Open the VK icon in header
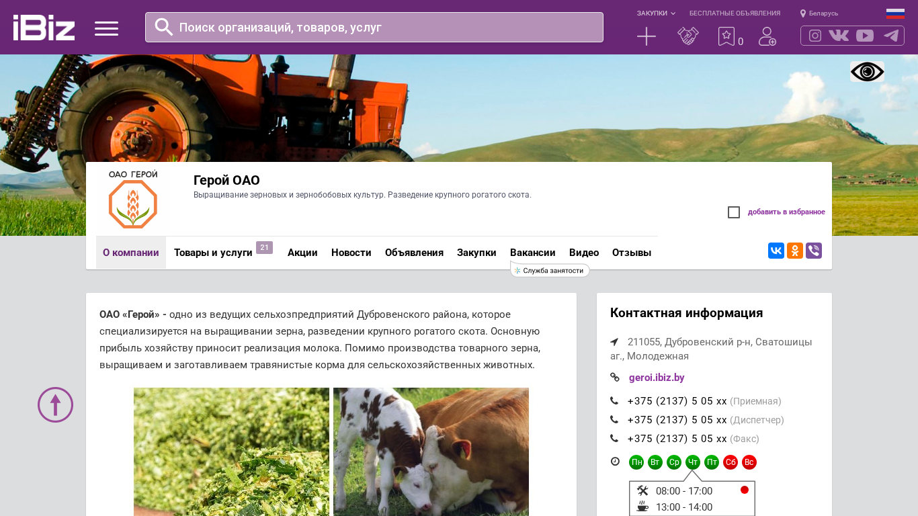918x516 pixels. point(839,36)
